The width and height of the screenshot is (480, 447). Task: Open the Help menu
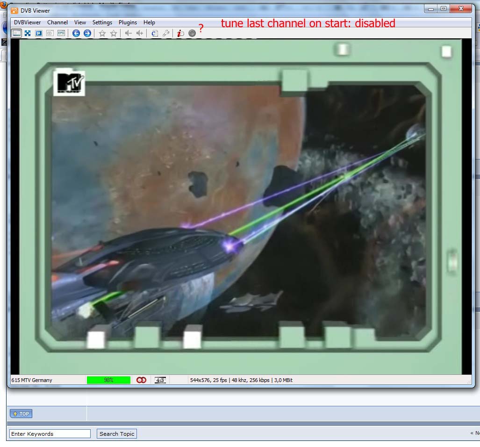click(x=149, y=22)
